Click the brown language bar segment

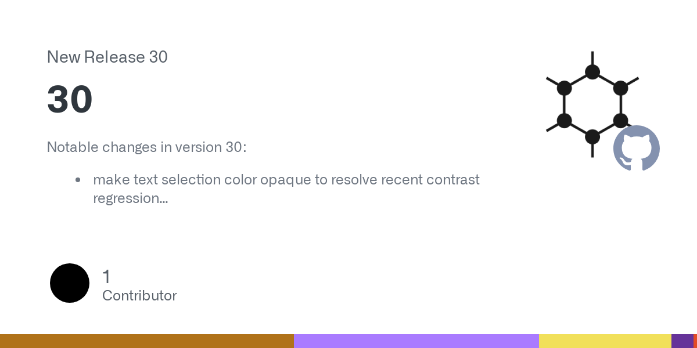(x=147, y=341)
